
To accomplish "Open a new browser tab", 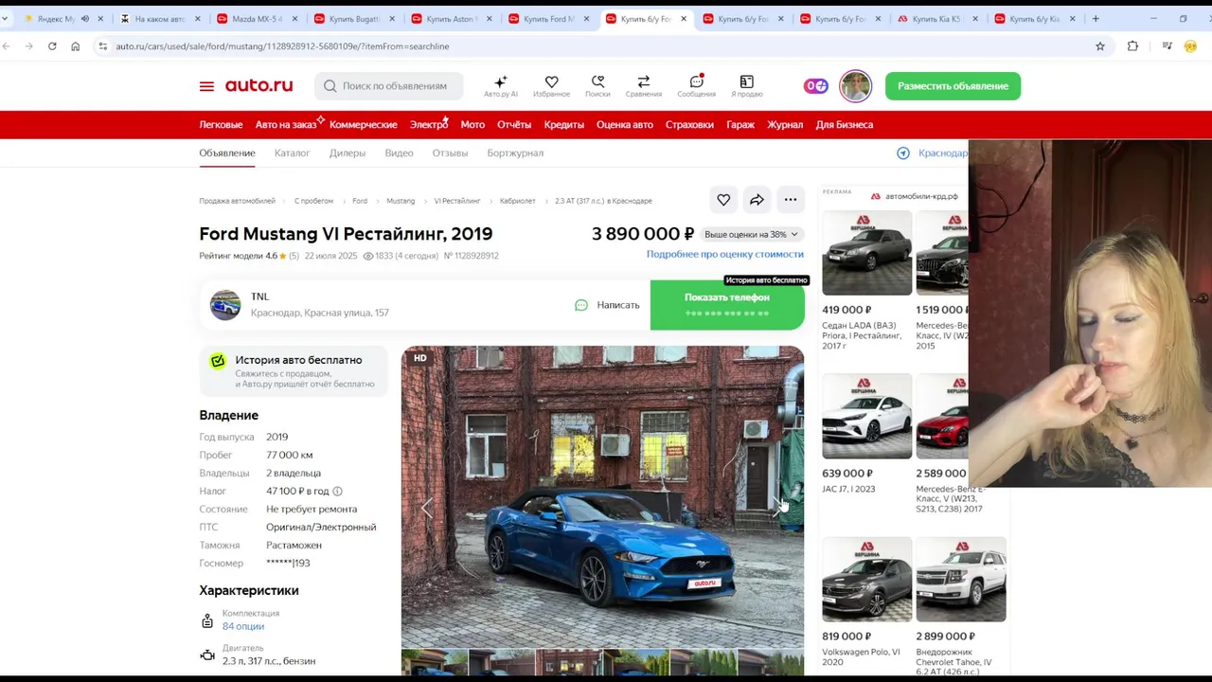I will pos(1096,19).
